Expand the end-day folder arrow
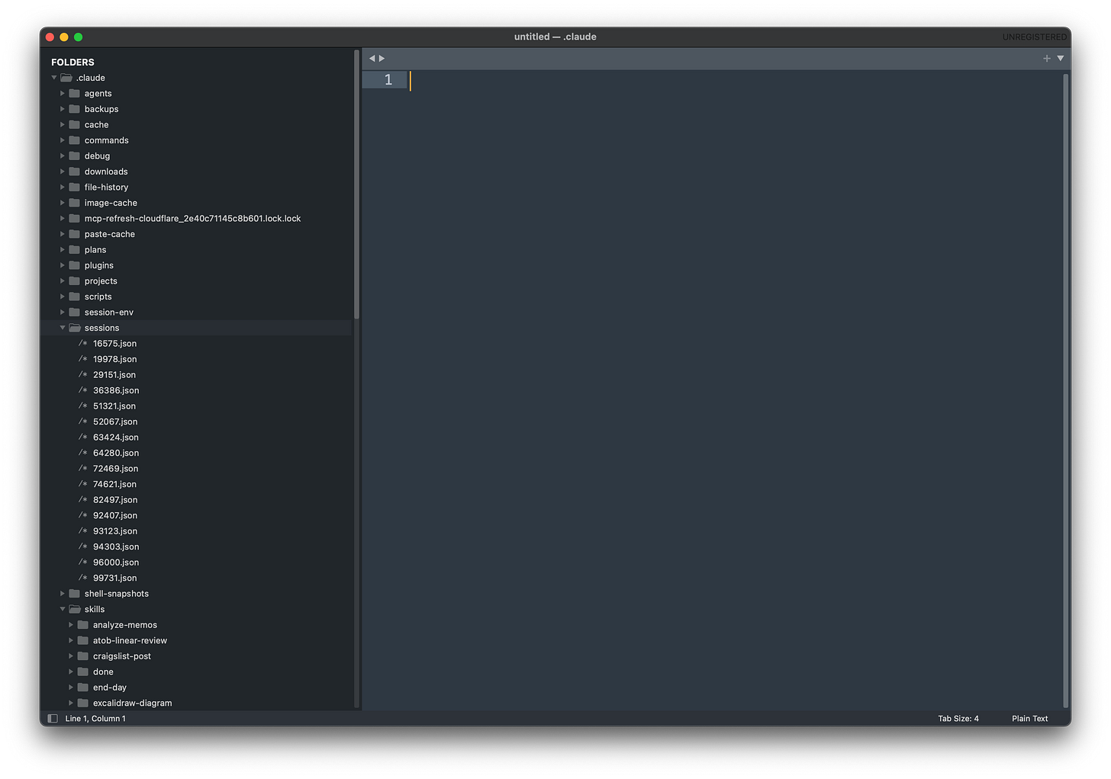Screen dimensions: 1111x779 point(71,687)
